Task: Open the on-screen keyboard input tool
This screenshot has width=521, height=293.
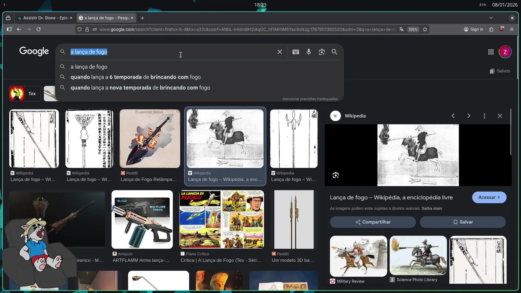Action: (x=296, y=52)
